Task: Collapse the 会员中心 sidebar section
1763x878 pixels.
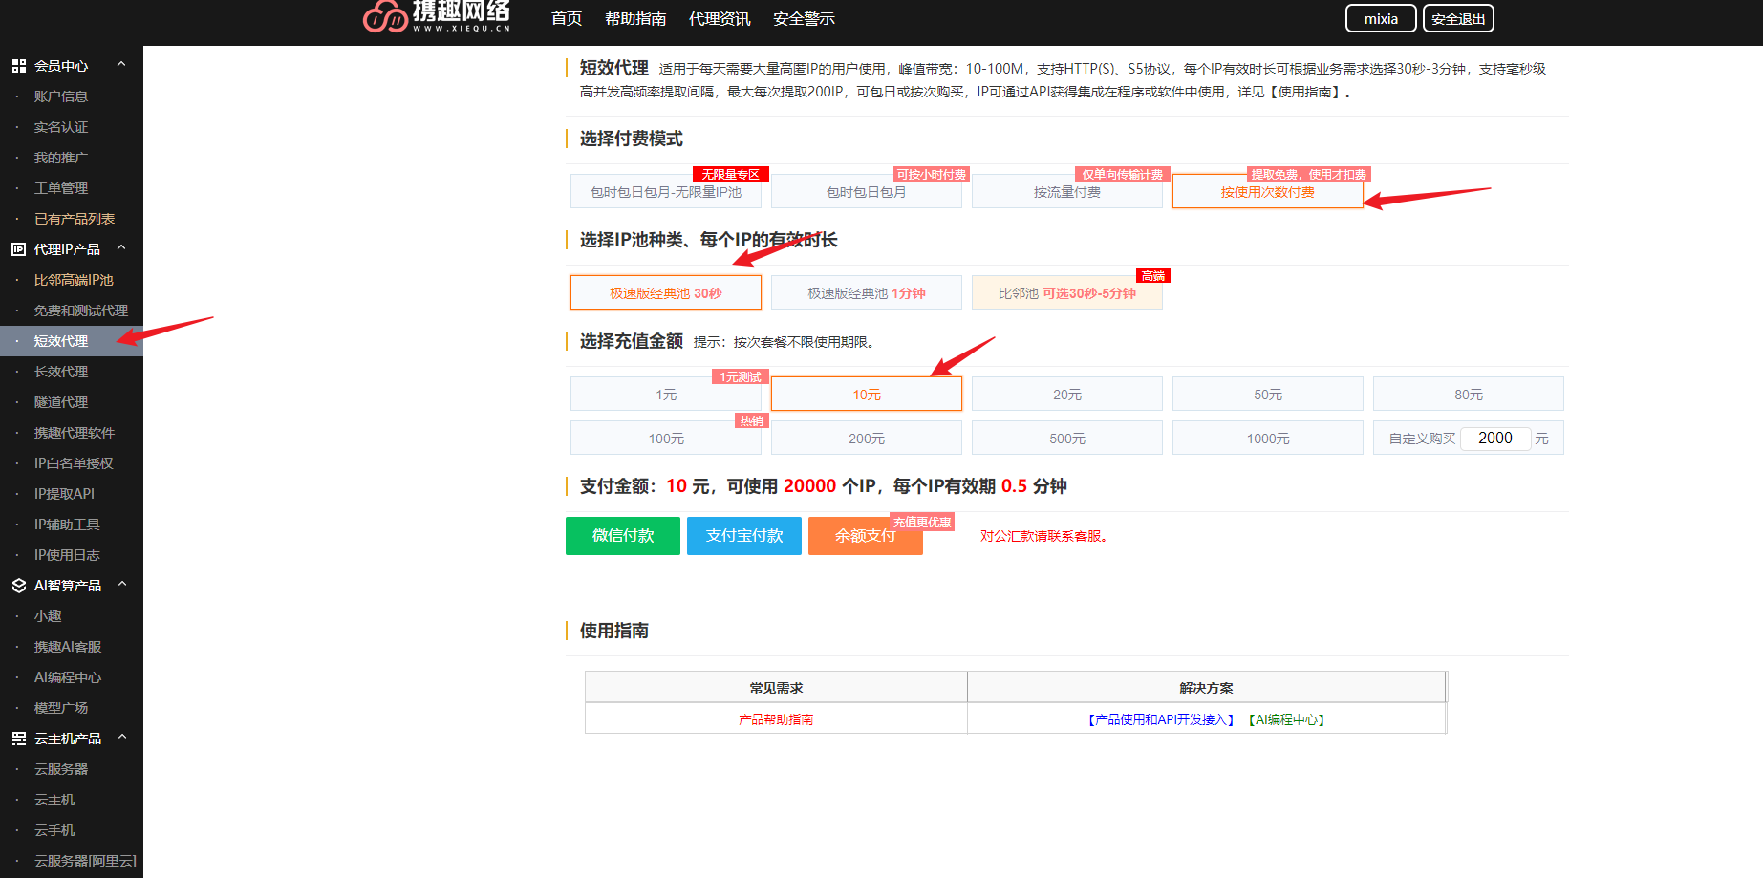Action: (x=121, y=63)
